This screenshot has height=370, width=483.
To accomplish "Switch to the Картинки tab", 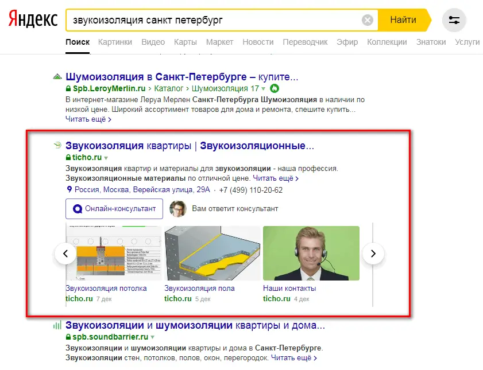I will (x=115, y=42).
